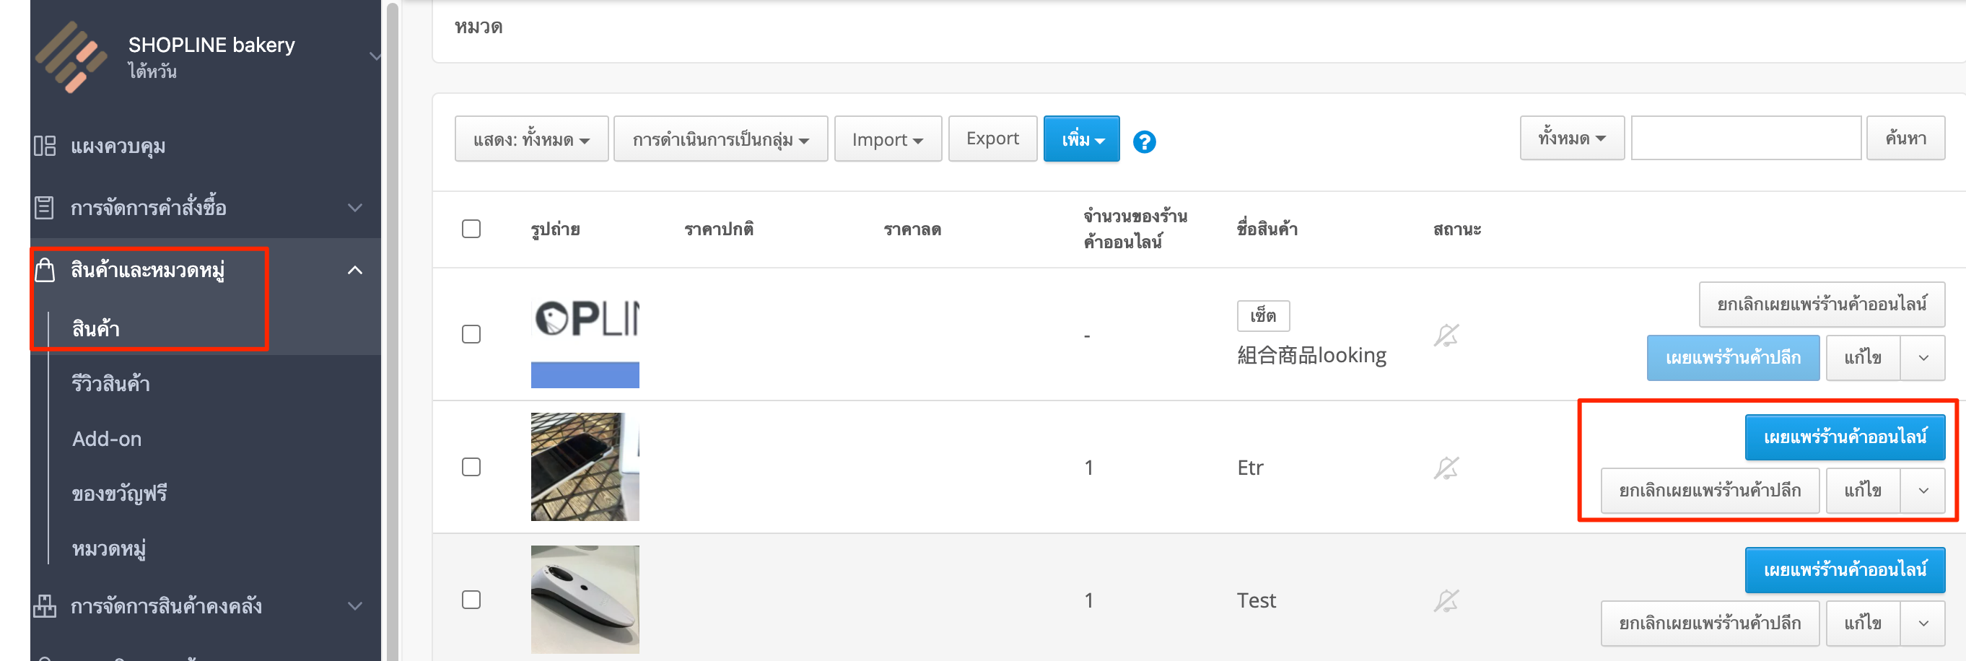This screenshot has height=661, width=1966.
Task: Click the การจัดการสินค้าคงคลัง menu label
Action: tap(167, 606)
